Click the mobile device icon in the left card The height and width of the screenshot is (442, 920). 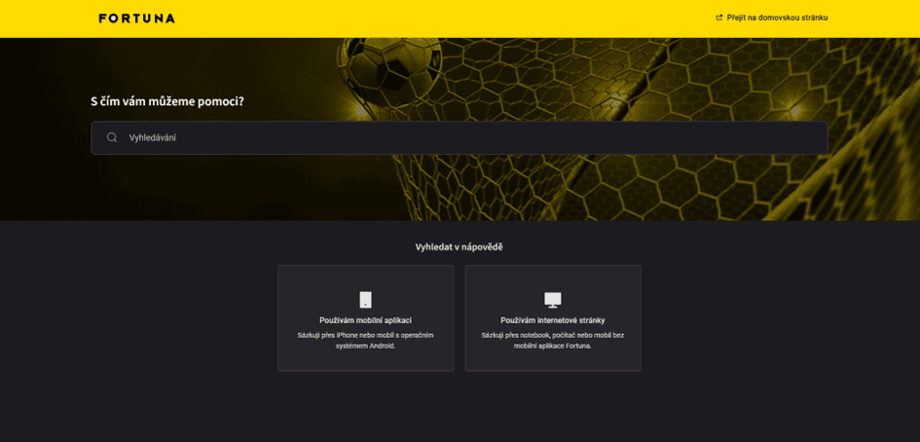[x=365, y=300]
